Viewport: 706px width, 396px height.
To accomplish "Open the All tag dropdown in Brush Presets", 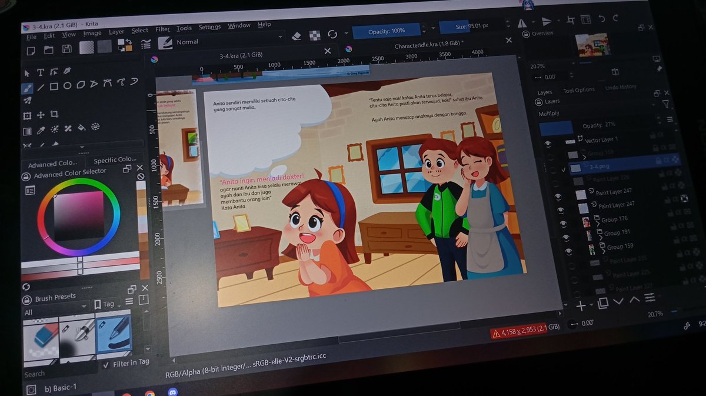I will point(56,308).
